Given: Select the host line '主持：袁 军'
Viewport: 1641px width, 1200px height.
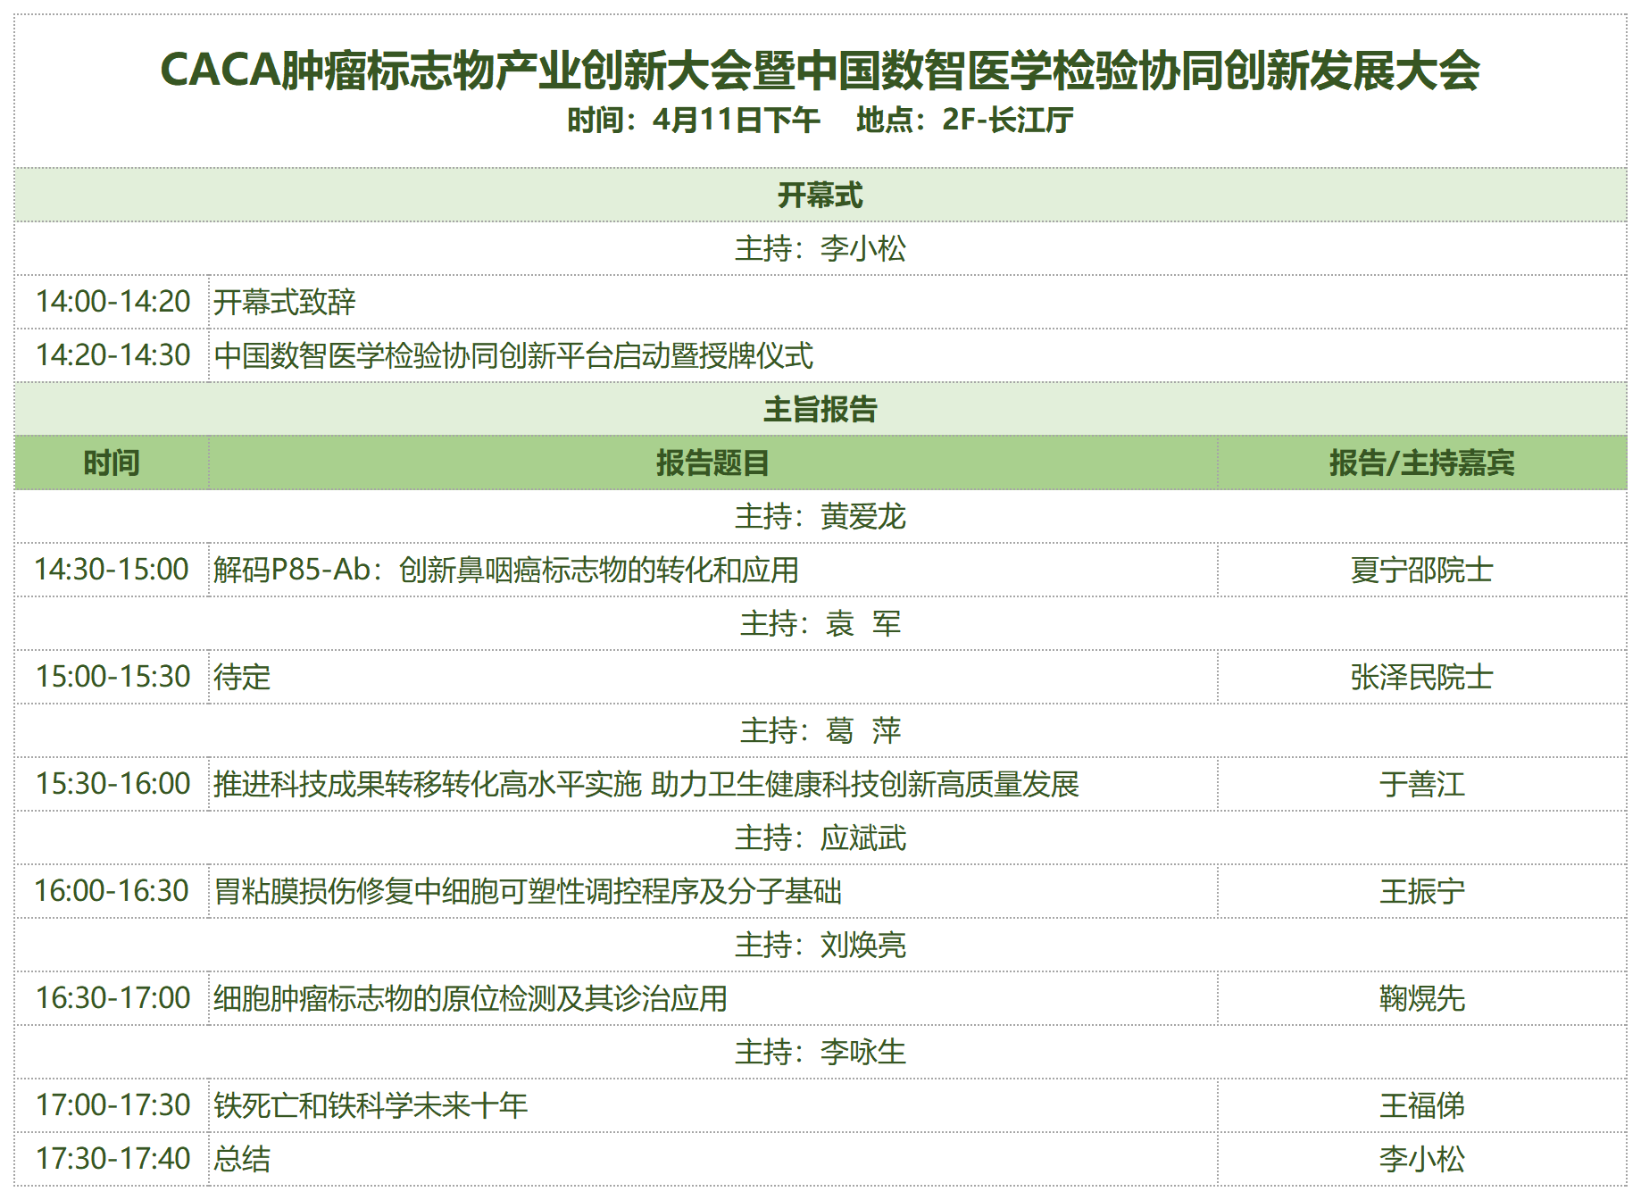Looking at the screenshot, I should 820,623.
